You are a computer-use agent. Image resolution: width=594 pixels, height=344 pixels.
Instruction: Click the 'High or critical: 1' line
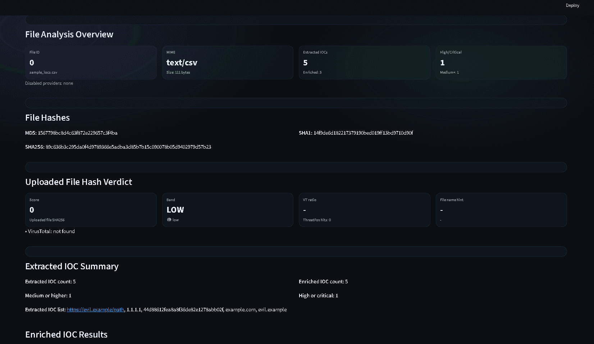pyautogui.click(x=318, y=296)
